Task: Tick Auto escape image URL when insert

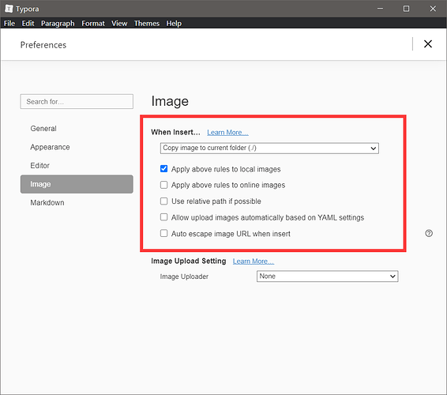Action: [x=164, y=234]
